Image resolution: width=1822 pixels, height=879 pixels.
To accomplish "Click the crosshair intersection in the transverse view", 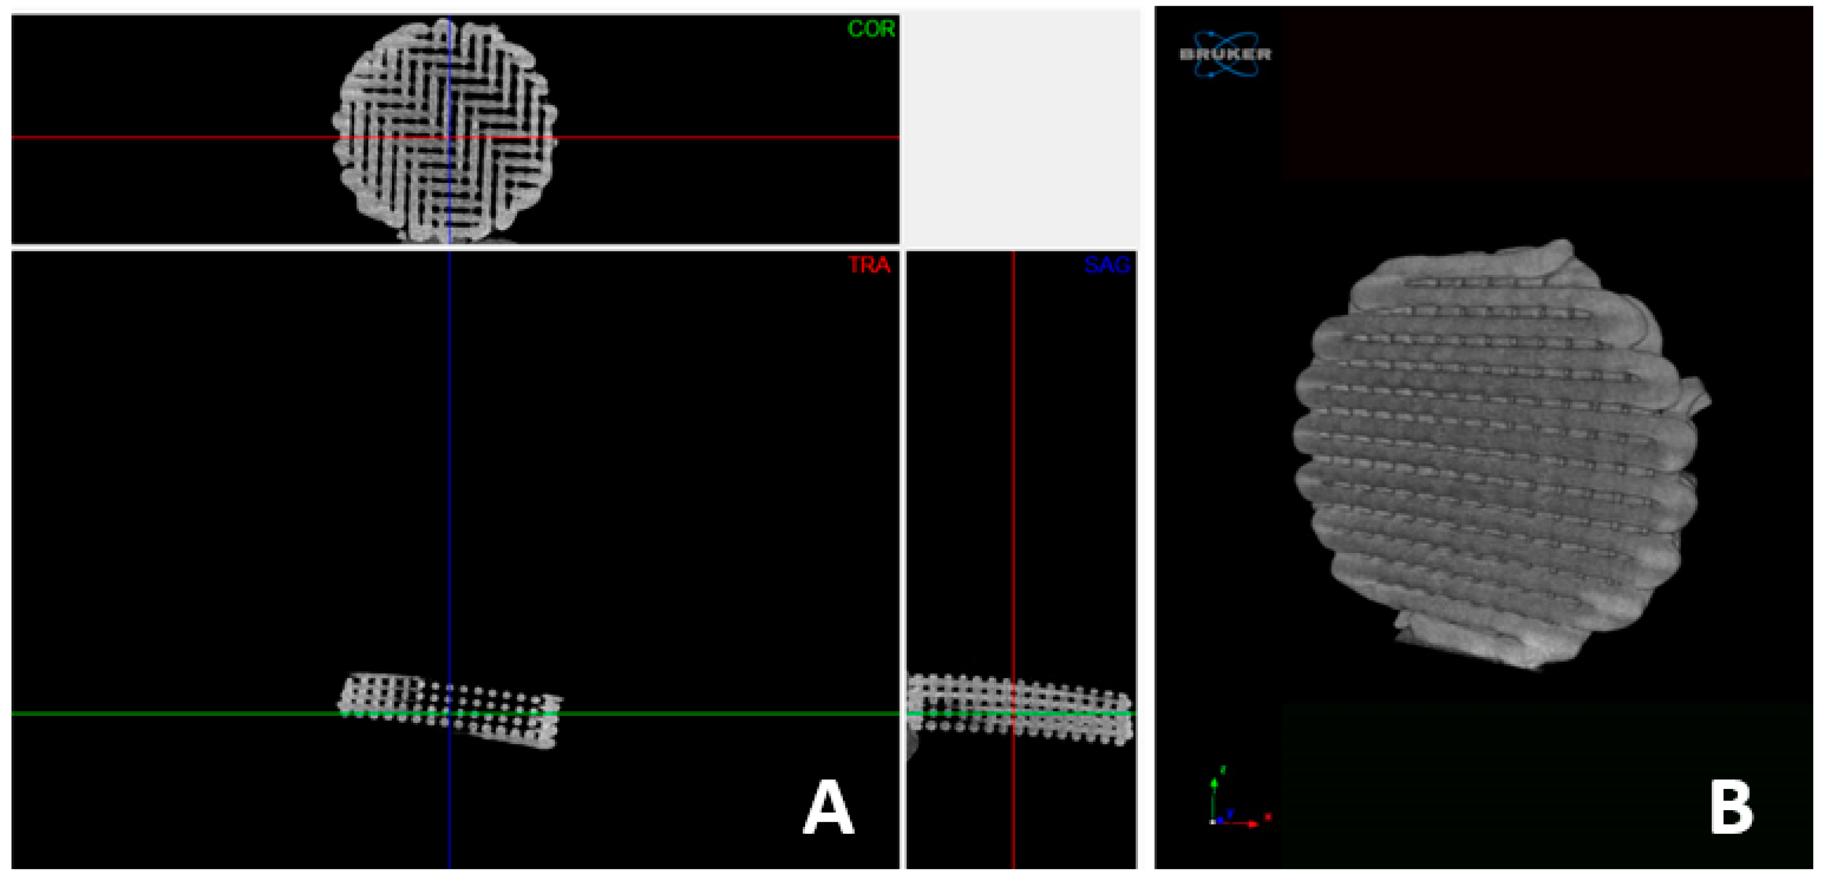I will pyautogui.click(x=450, y=714).
